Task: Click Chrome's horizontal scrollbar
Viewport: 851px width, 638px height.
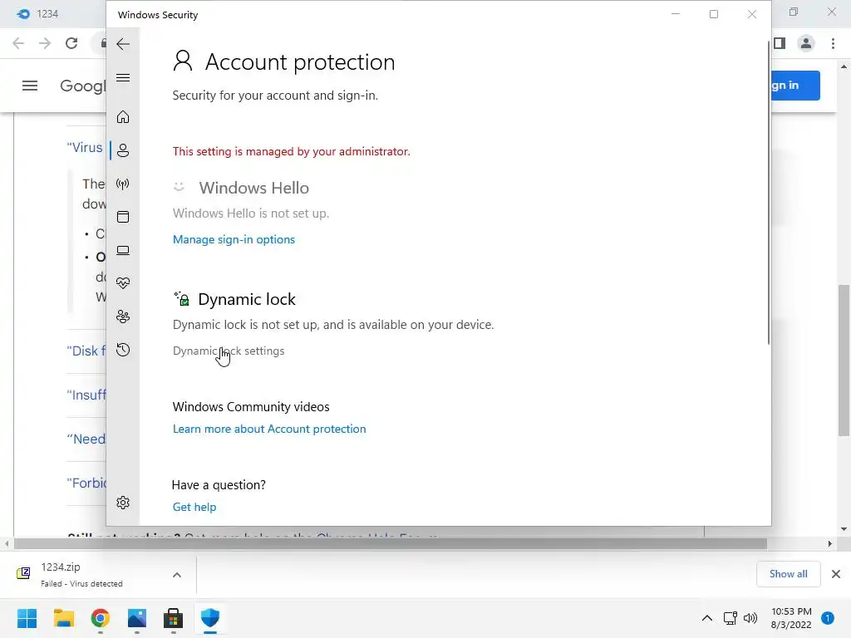Action: coord(391,543)
